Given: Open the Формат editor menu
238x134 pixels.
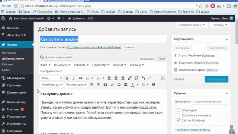Looking at the screenshot, I should [119, 65].
